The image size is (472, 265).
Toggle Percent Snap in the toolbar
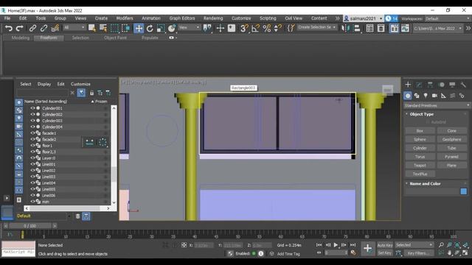(x=266, y=28)
